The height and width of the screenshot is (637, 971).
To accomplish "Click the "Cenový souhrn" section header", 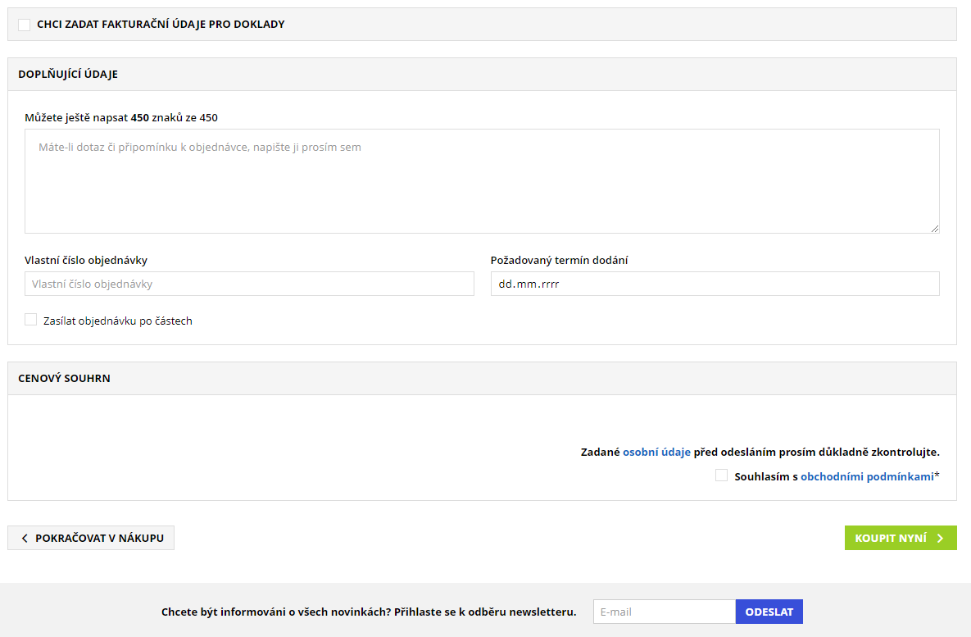I will coord(64,378).
